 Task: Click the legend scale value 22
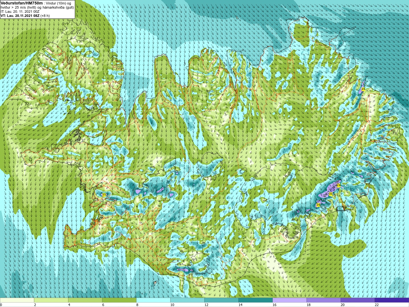coord(377,305)
